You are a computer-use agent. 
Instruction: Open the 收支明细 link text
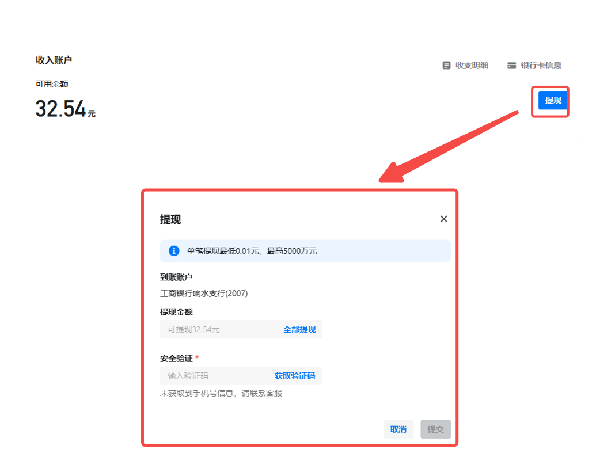click(472, 66)
